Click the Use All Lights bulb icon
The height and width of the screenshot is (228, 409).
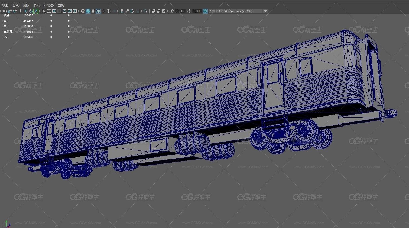(109, 11)
